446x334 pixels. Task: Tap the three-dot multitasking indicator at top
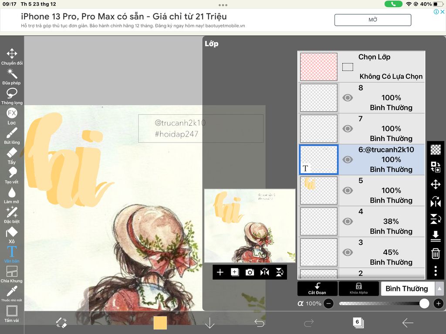click(x=223, y=5)
